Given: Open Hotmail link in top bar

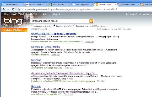Looking at the screenshot, I should pyautogui.click(x=57, y=14).
